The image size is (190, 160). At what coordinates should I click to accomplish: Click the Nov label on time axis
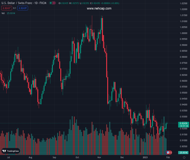(x=99, y=158)
